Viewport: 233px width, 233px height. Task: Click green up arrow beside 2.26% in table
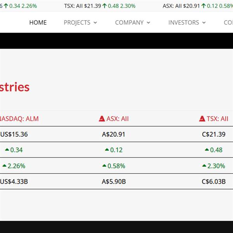pos(4,166)
